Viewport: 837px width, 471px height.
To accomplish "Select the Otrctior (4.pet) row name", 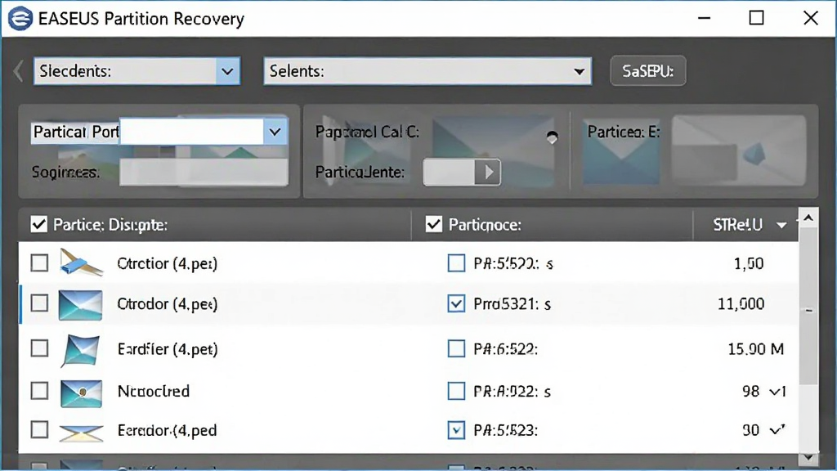I will [x=167, y=263].
